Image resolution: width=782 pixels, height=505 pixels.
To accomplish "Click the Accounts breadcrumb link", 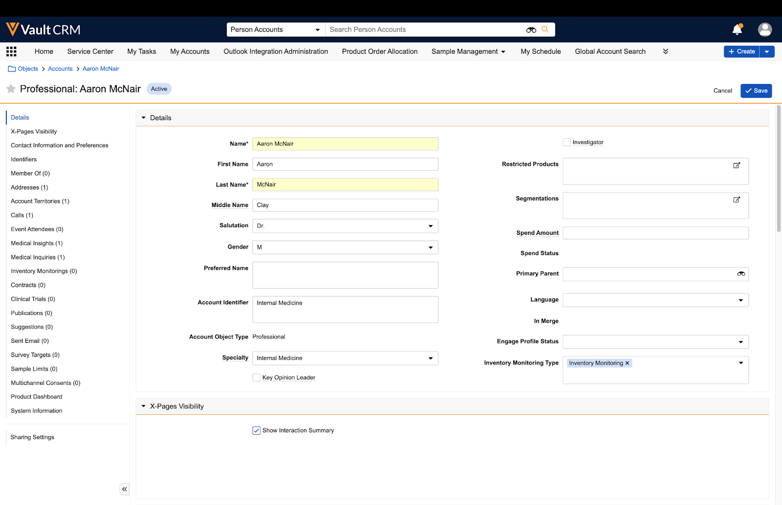I will click(60, 69).
